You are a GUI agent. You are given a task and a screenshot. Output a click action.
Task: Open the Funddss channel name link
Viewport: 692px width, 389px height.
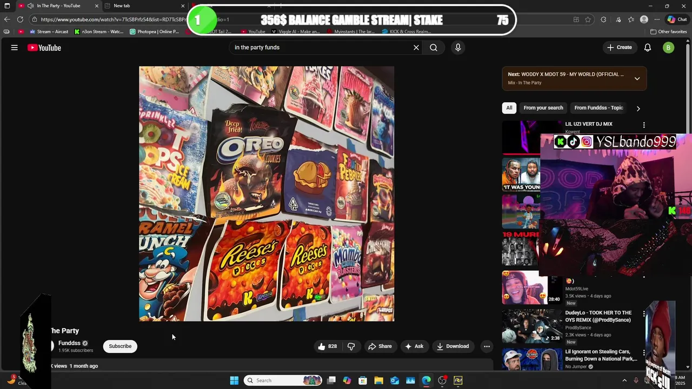[69, 343]
